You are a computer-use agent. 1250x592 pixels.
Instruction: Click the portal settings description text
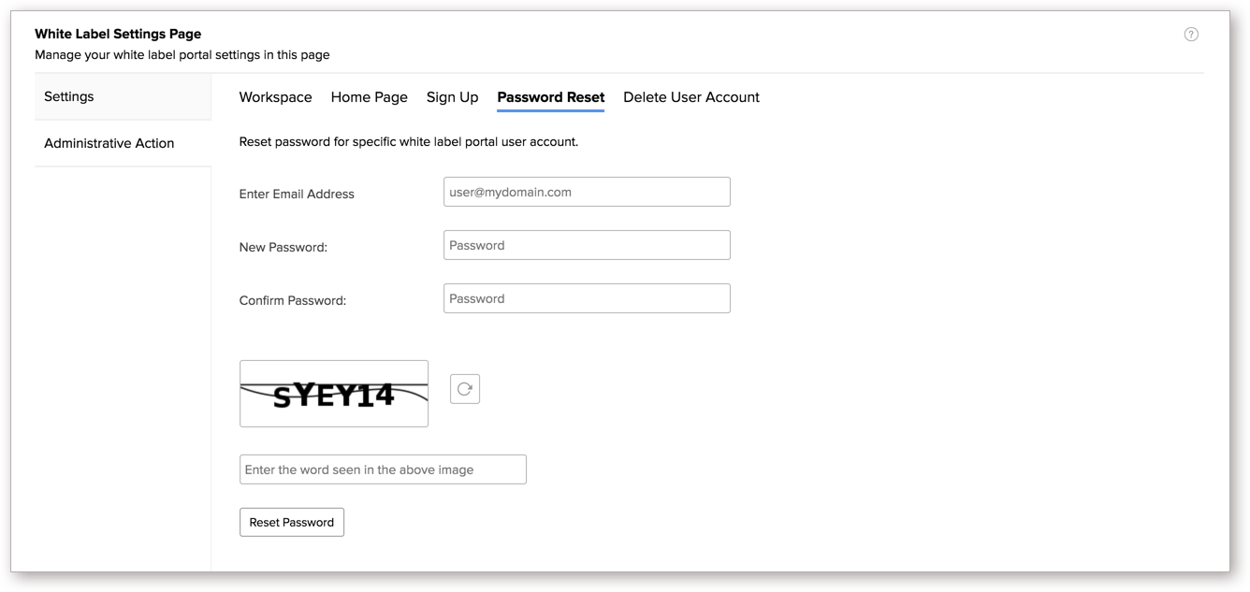click(182, 54)
